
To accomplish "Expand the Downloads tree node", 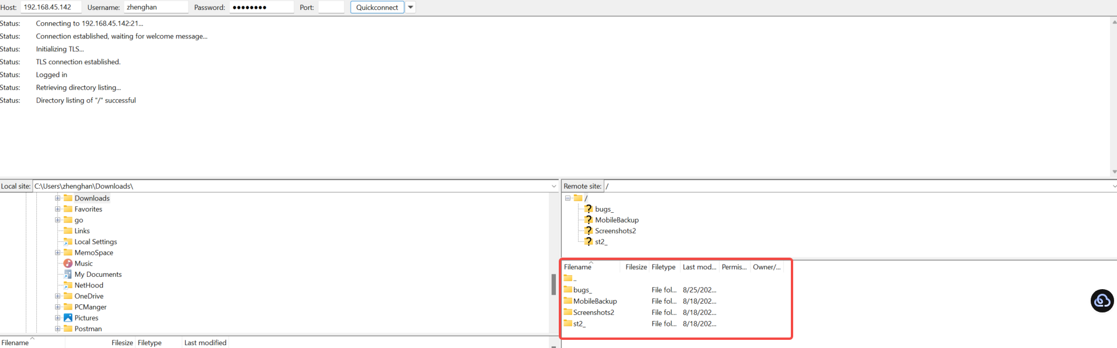I will pyautogui.click(x=58, y=198).
